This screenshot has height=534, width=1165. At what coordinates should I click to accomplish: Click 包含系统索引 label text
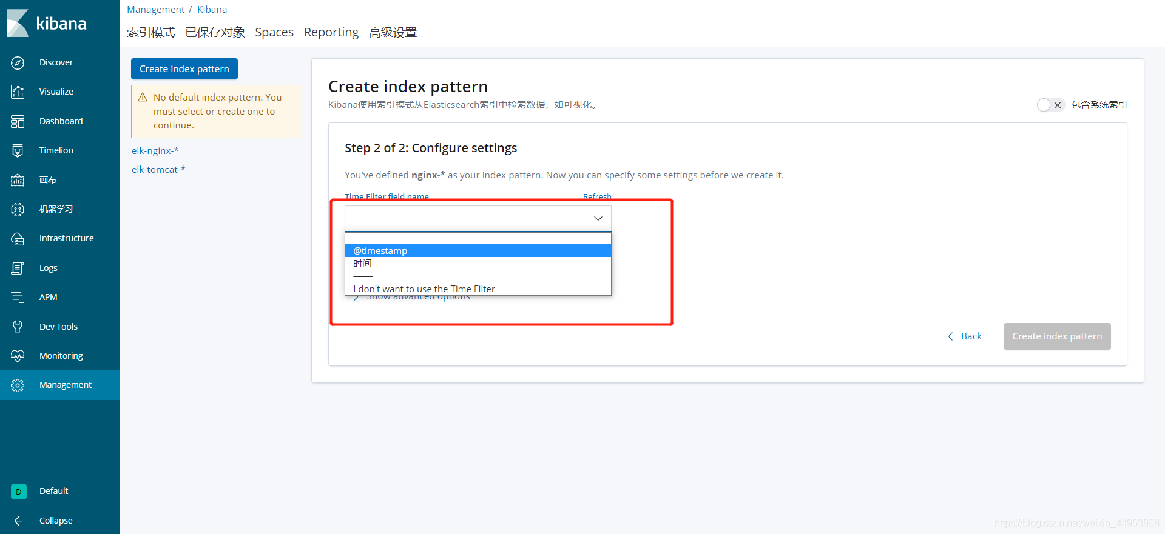tap(1099, 105)
